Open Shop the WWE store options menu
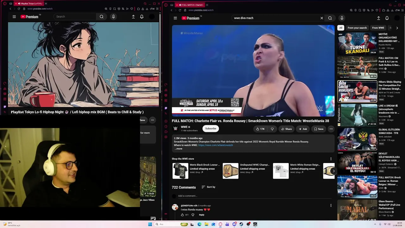 tap(331, 159)
